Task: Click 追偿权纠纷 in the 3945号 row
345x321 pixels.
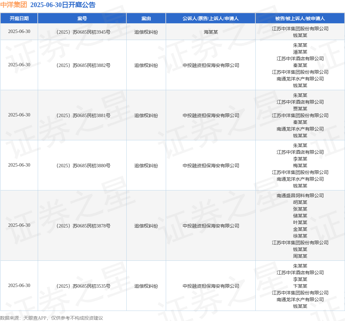Action: (x=146, y=32)
